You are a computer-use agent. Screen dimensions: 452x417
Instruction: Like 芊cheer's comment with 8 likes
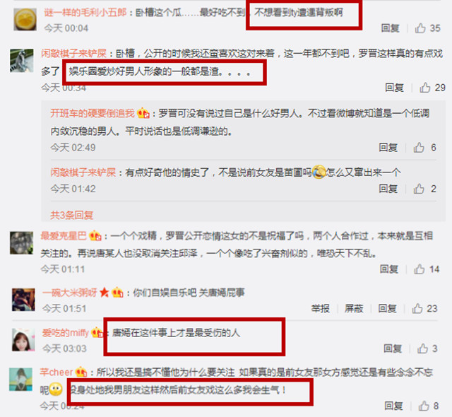point(424,406)
